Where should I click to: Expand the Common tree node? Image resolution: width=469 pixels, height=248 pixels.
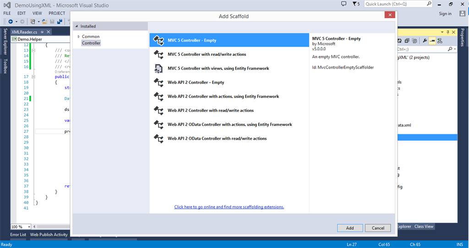tap(79, 37)
